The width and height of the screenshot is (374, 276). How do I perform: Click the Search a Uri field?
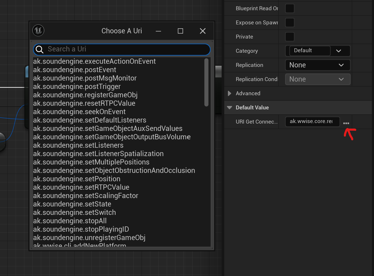point(122,49)
